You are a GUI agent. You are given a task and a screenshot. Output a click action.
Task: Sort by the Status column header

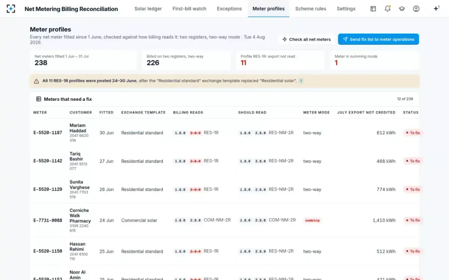click(410, 112)
